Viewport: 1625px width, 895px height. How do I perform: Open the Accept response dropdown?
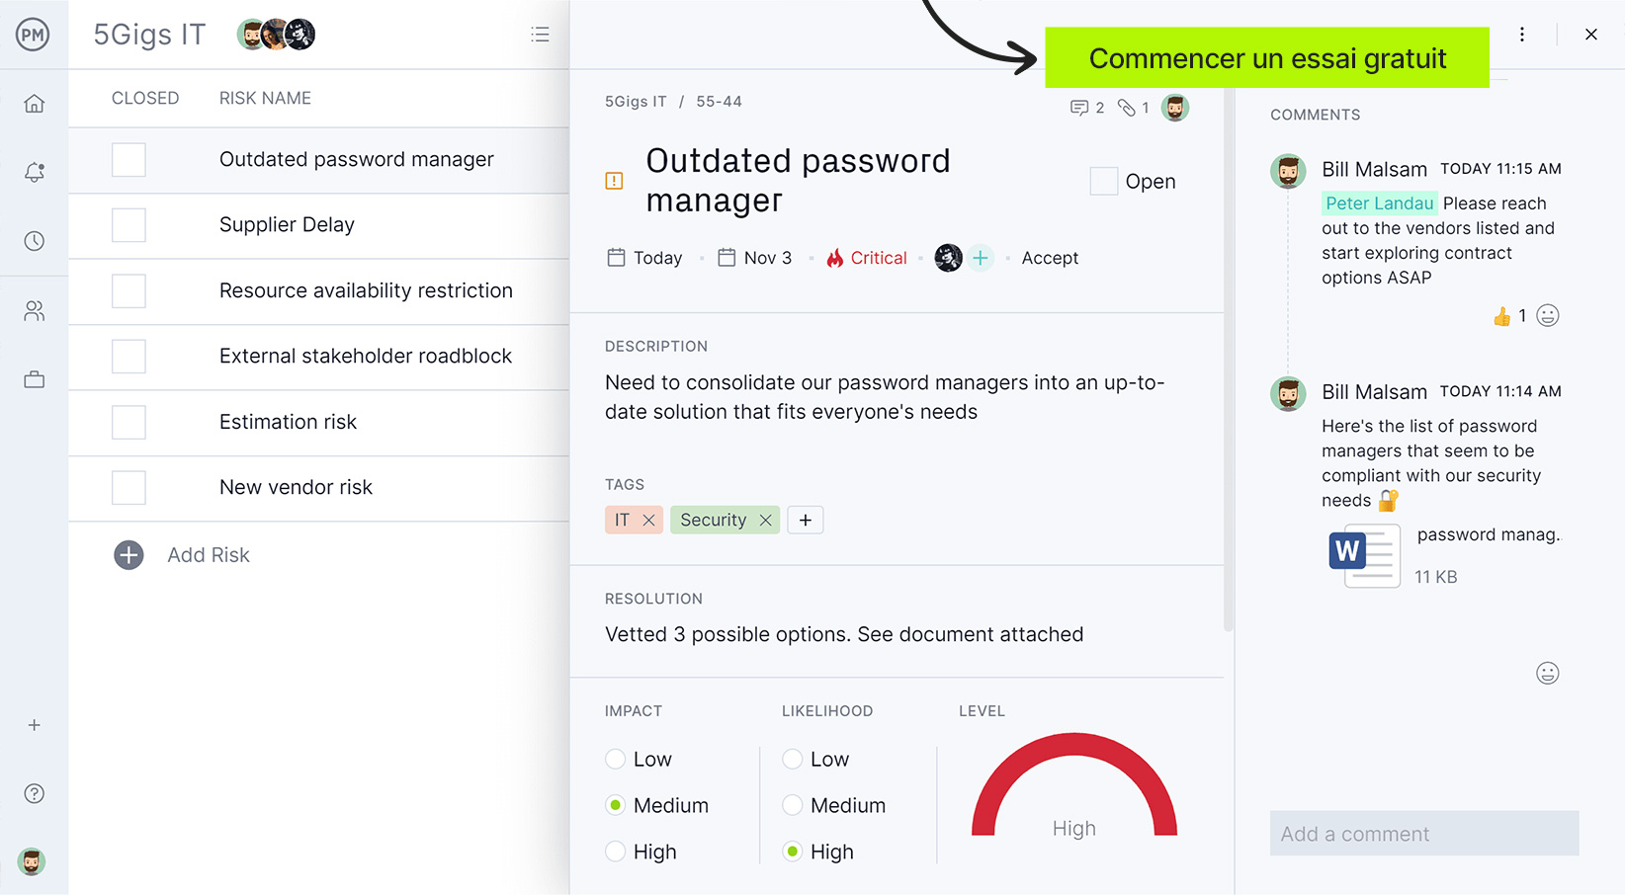click(x=1050, y=258)
